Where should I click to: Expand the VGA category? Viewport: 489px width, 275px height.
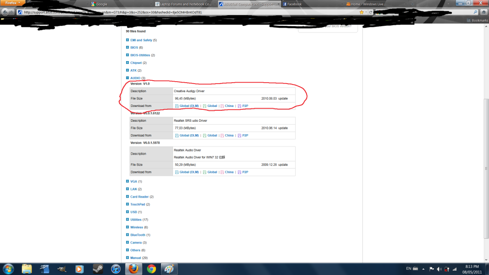(x=127, y=181)
